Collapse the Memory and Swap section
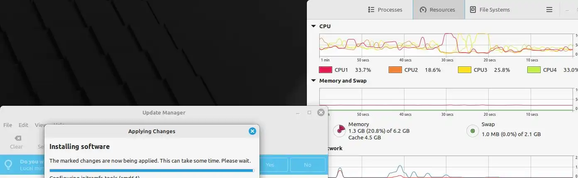578x178 pixels. [313, 80]
